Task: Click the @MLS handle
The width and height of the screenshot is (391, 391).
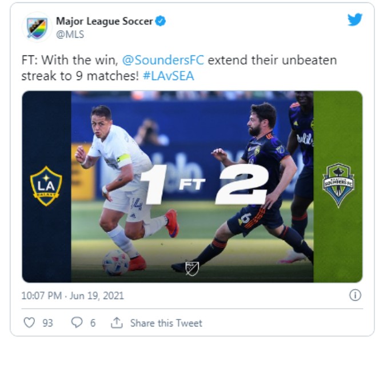Action: tap(70, 34)
